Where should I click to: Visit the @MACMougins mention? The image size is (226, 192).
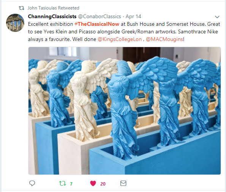(164, 39)
